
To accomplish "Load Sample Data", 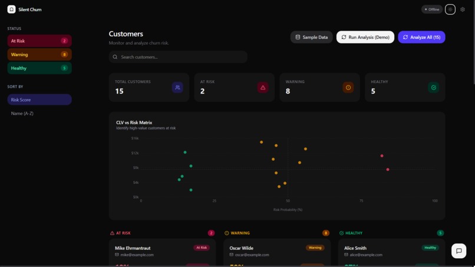I will (x=311, y=37).
